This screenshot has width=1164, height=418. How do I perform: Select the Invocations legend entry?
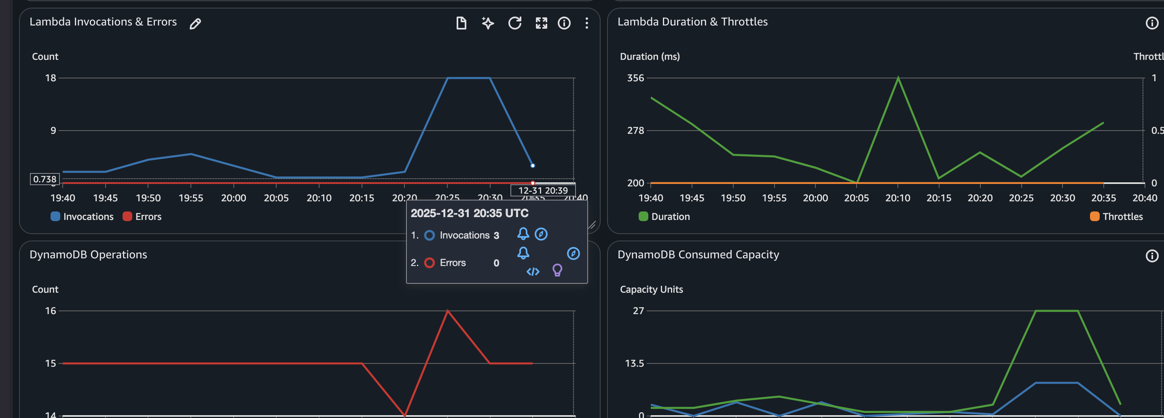click(82, 216)
